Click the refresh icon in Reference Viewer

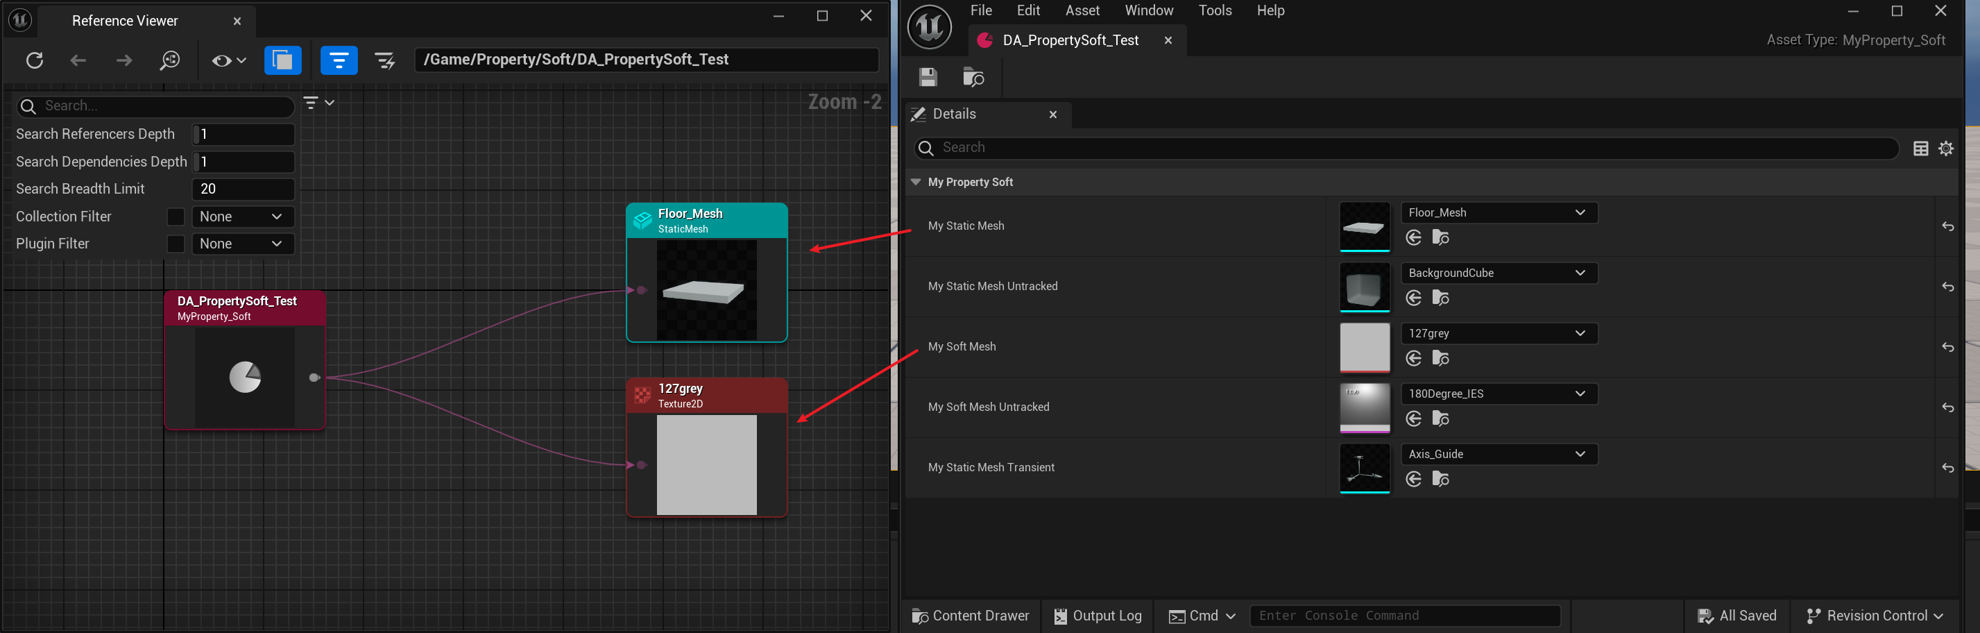point(35,60)
